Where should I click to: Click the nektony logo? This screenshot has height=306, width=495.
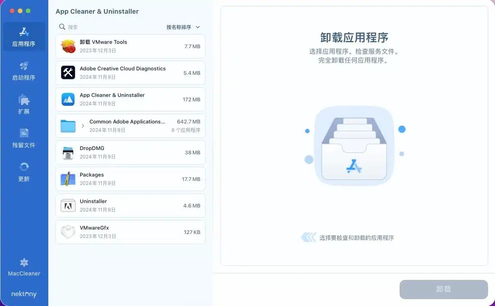click(24, 294)
